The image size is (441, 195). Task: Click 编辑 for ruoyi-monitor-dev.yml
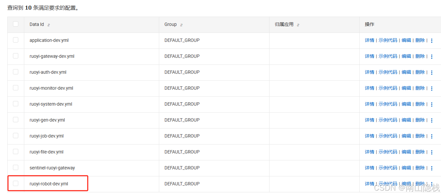406,88
